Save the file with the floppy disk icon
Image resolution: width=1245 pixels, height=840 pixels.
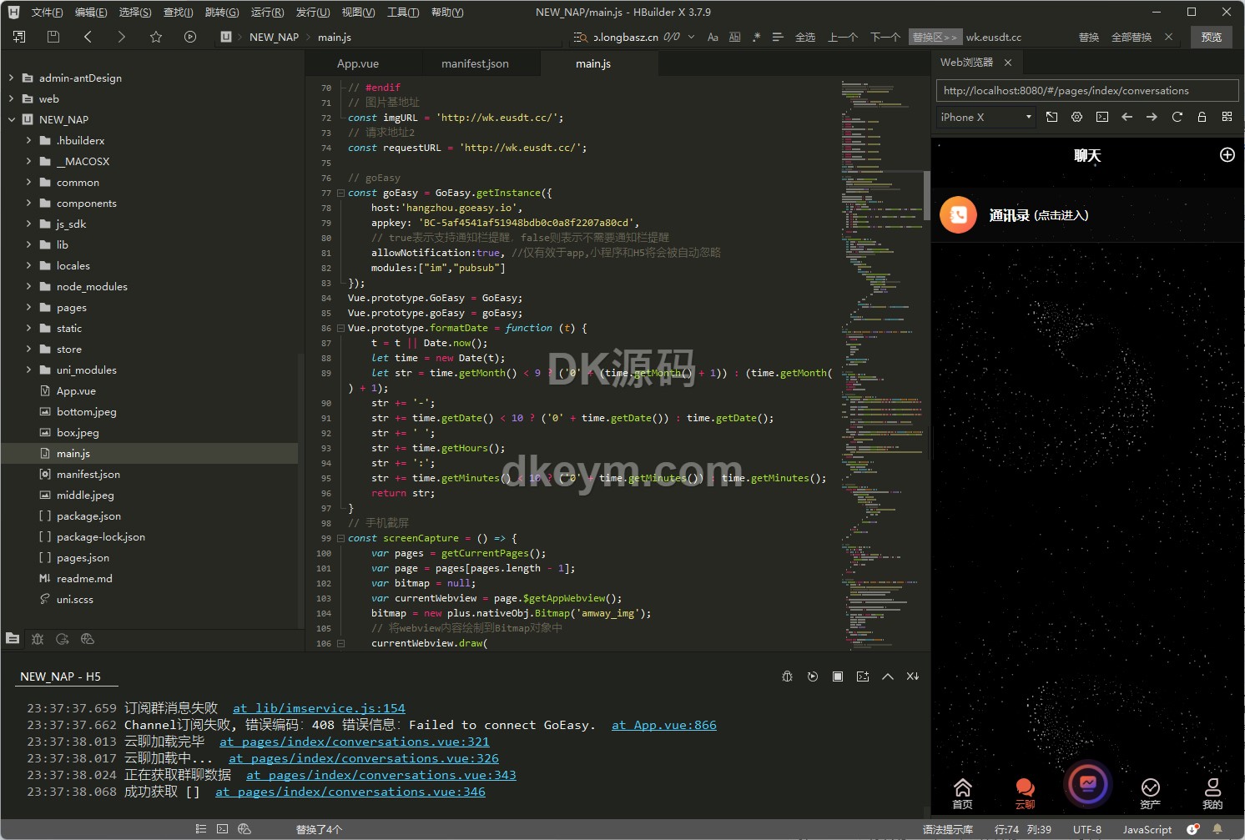click(53, 37)
